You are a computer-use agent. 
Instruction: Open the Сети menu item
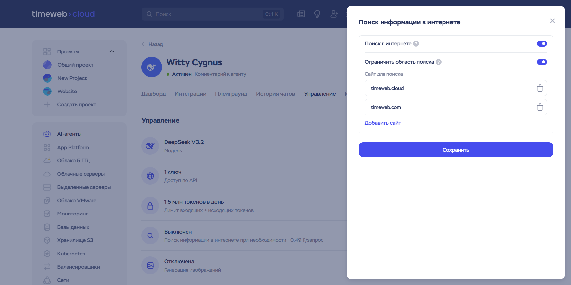click(x=63, y=280)
